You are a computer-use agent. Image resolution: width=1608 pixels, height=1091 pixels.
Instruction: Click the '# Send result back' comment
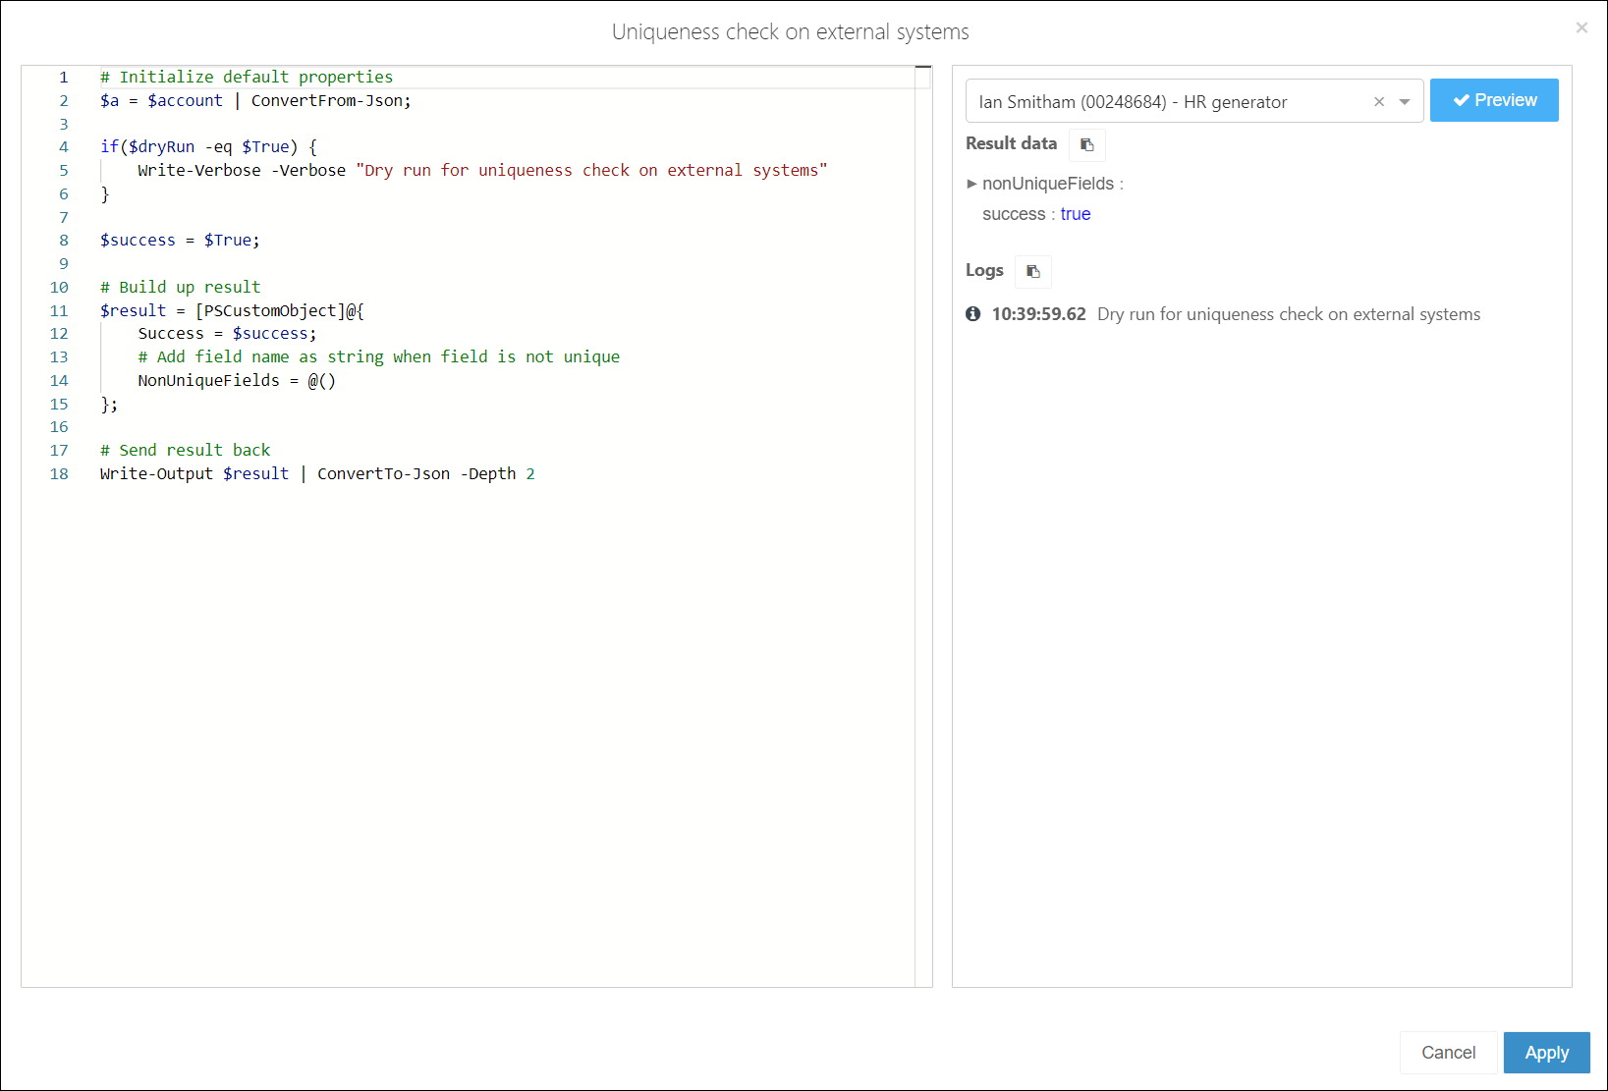(x=185, y=450)
